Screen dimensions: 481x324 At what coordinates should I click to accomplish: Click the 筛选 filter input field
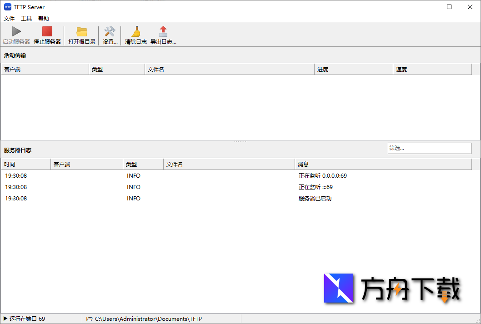pos(429,148)
